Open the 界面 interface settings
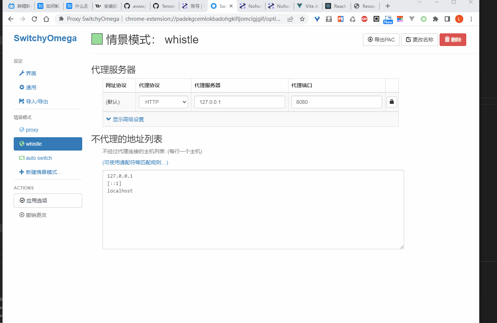 tap(48, 73)
